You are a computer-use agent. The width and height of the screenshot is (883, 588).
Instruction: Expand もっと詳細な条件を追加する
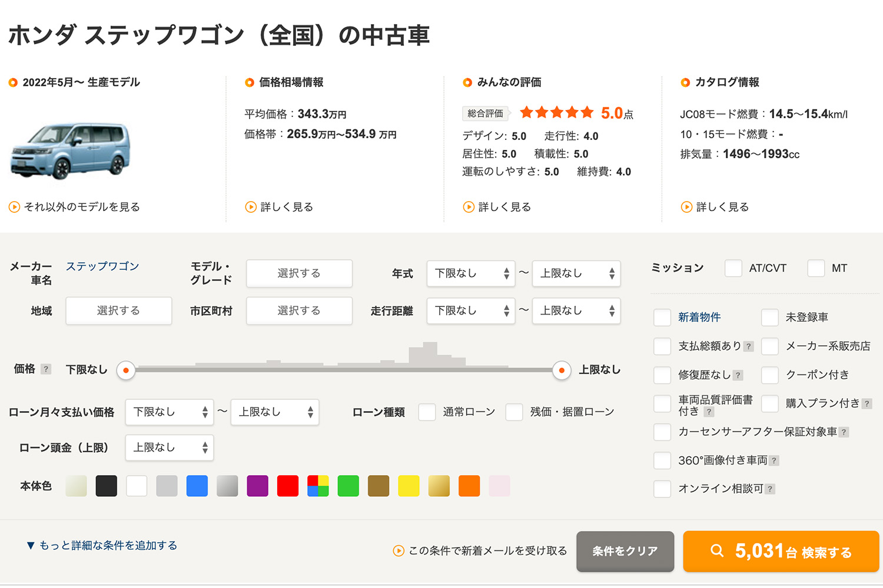point(102,546)
